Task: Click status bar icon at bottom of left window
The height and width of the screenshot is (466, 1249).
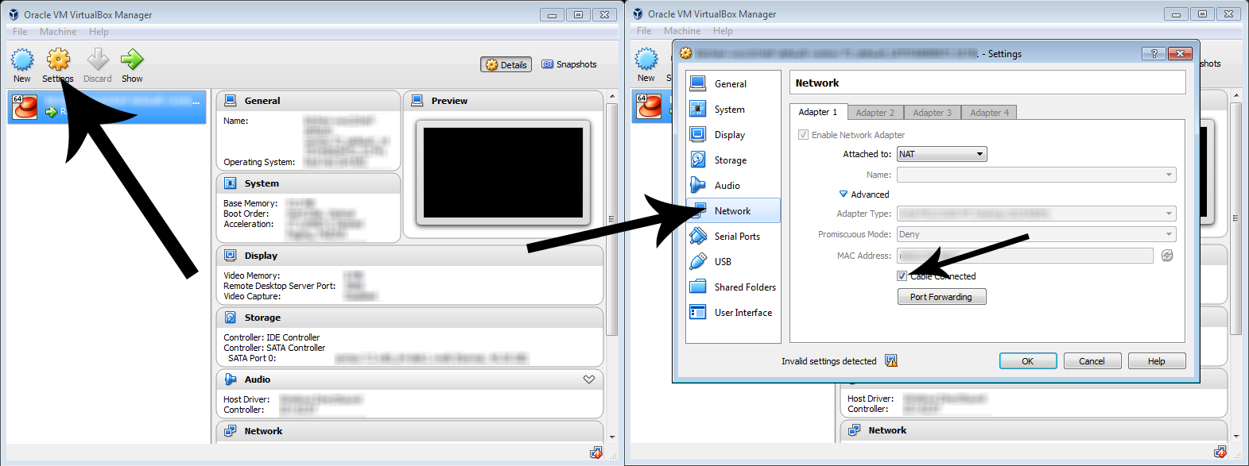Action: [x=596, y=453]
